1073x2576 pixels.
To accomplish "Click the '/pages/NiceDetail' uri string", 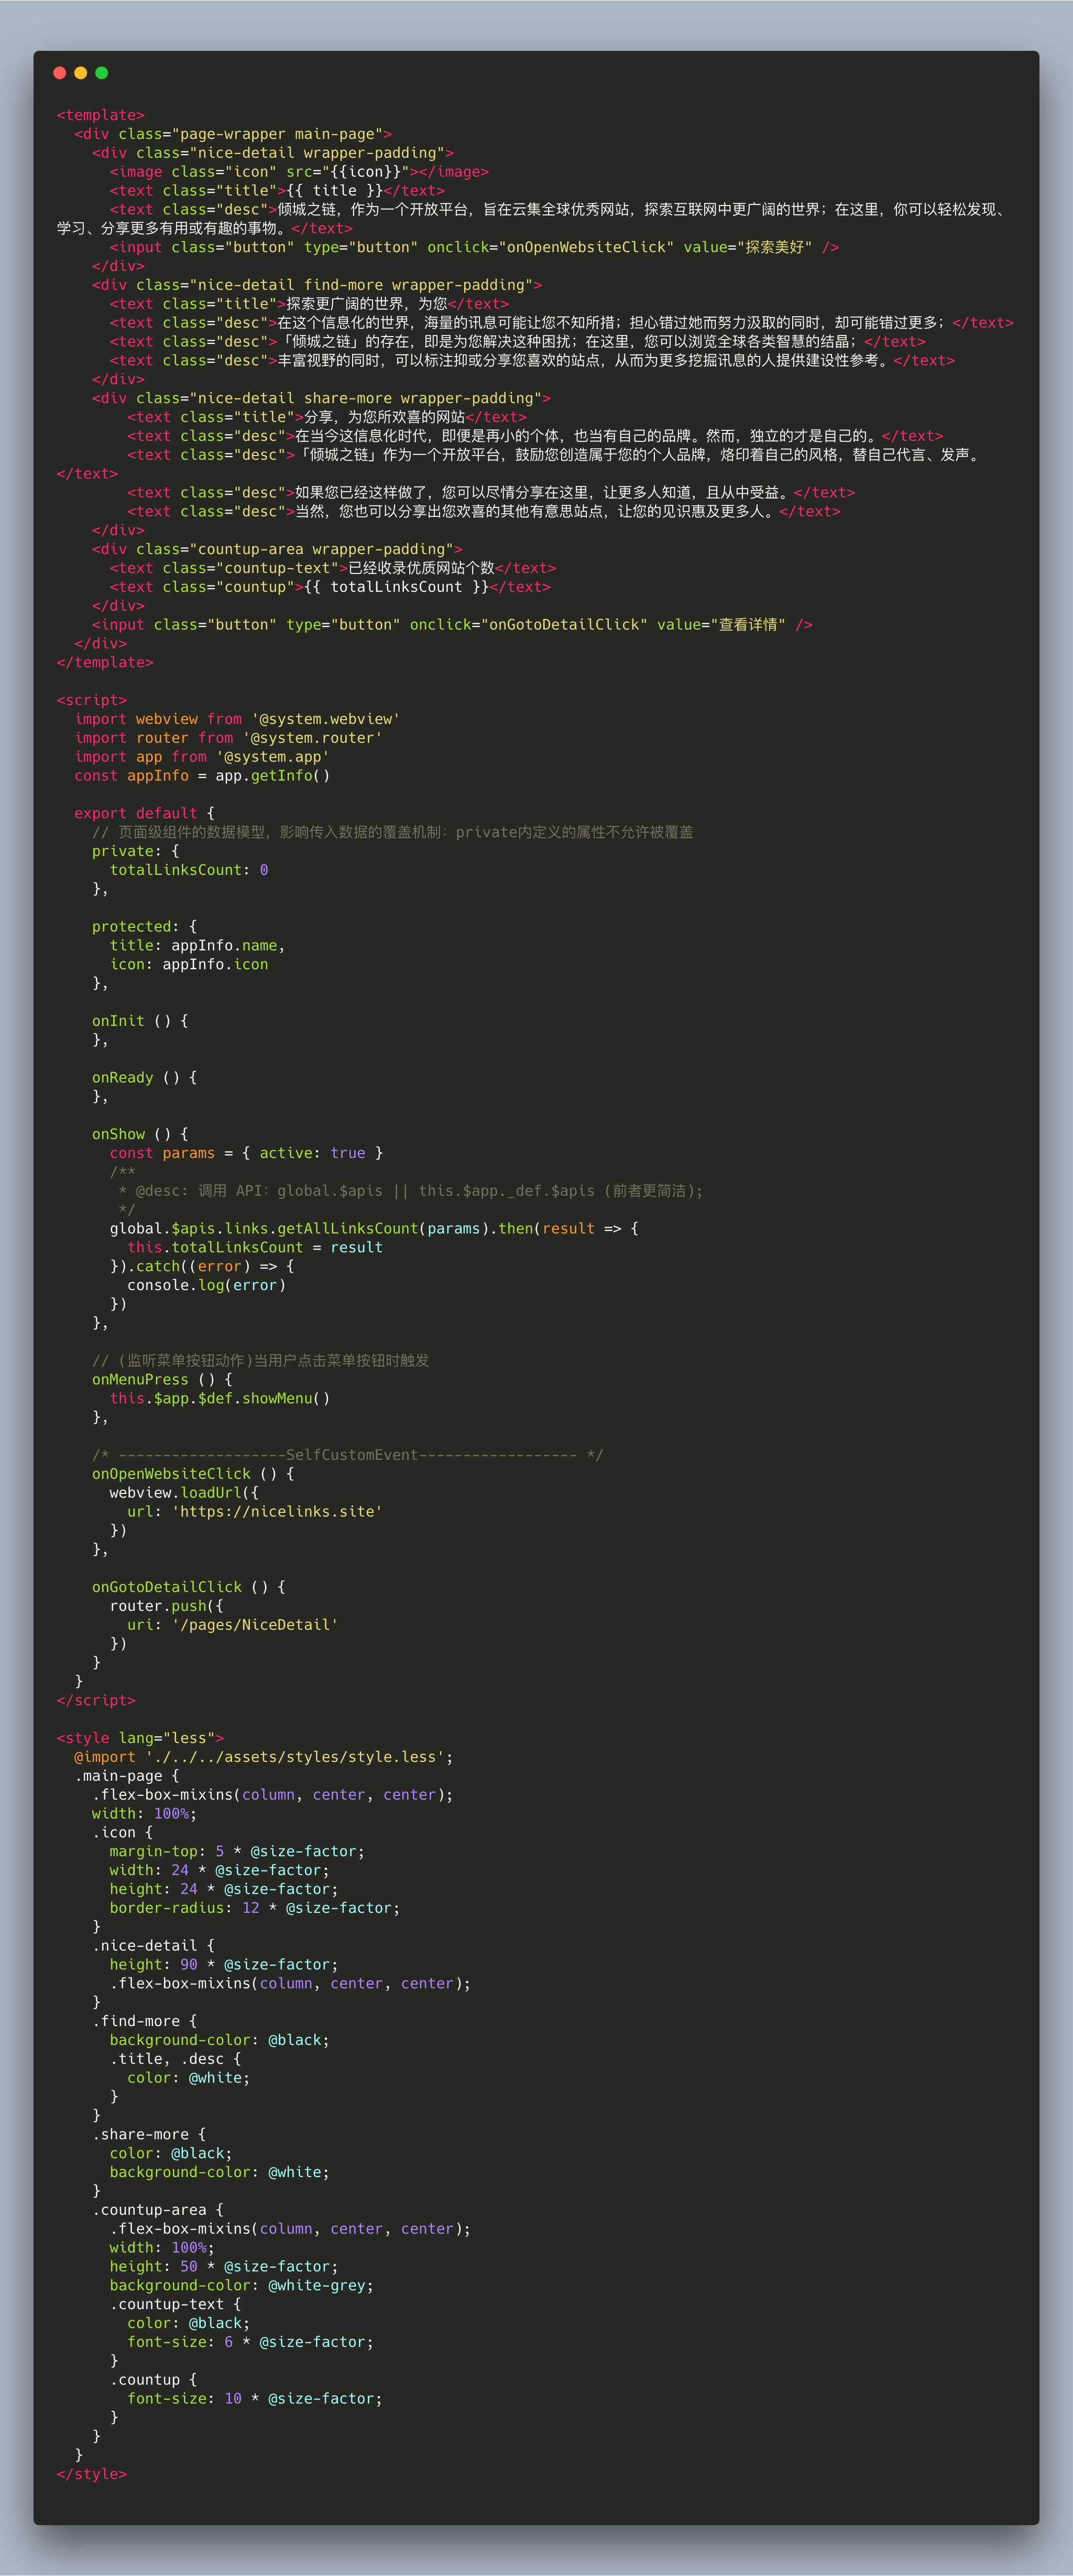I will coord(255,1624).
